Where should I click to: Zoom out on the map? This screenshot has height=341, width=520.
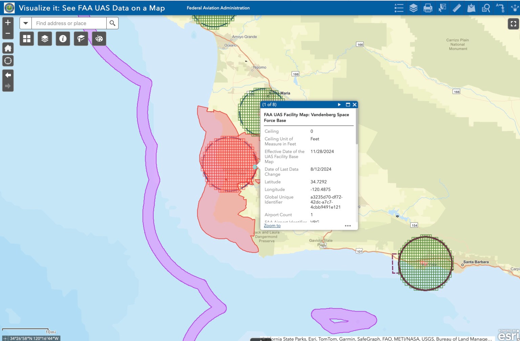[x=8, y=33]
